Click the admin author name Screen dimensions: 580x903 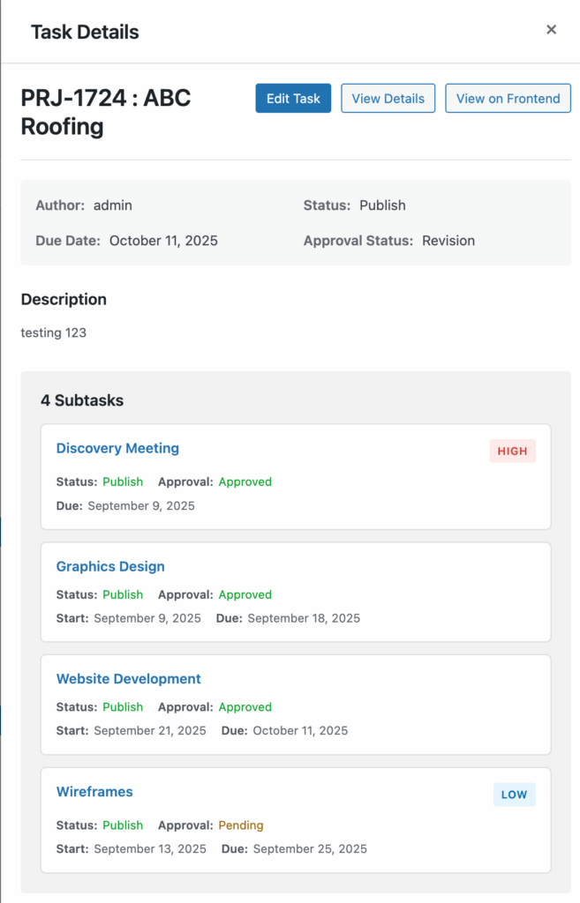[113, 205]
